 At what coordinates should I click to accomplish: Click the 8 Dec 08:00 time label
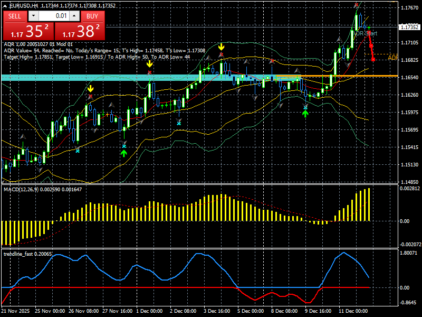coord(284,311)
